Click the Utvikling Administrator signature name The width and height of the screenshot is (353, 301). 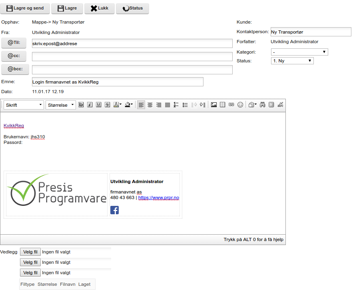(x=137, y=182)
